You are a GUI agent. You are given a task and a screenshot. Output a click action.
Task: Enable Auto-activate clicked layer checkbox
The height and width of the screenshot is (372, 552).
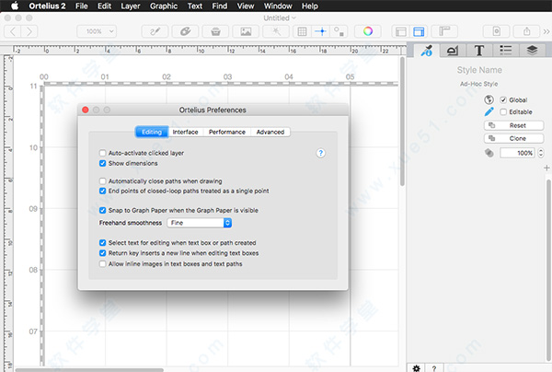pyautogui.click(x=102, y=153)
